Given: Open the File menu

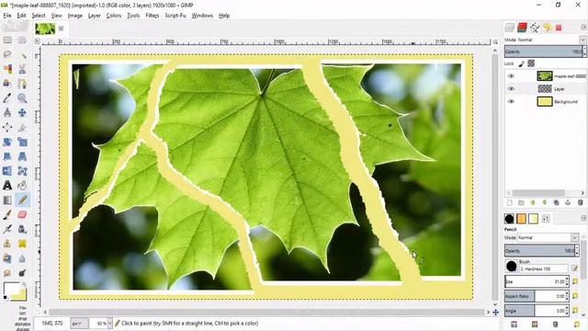Looking at the screenshot, I should point(7,16).
